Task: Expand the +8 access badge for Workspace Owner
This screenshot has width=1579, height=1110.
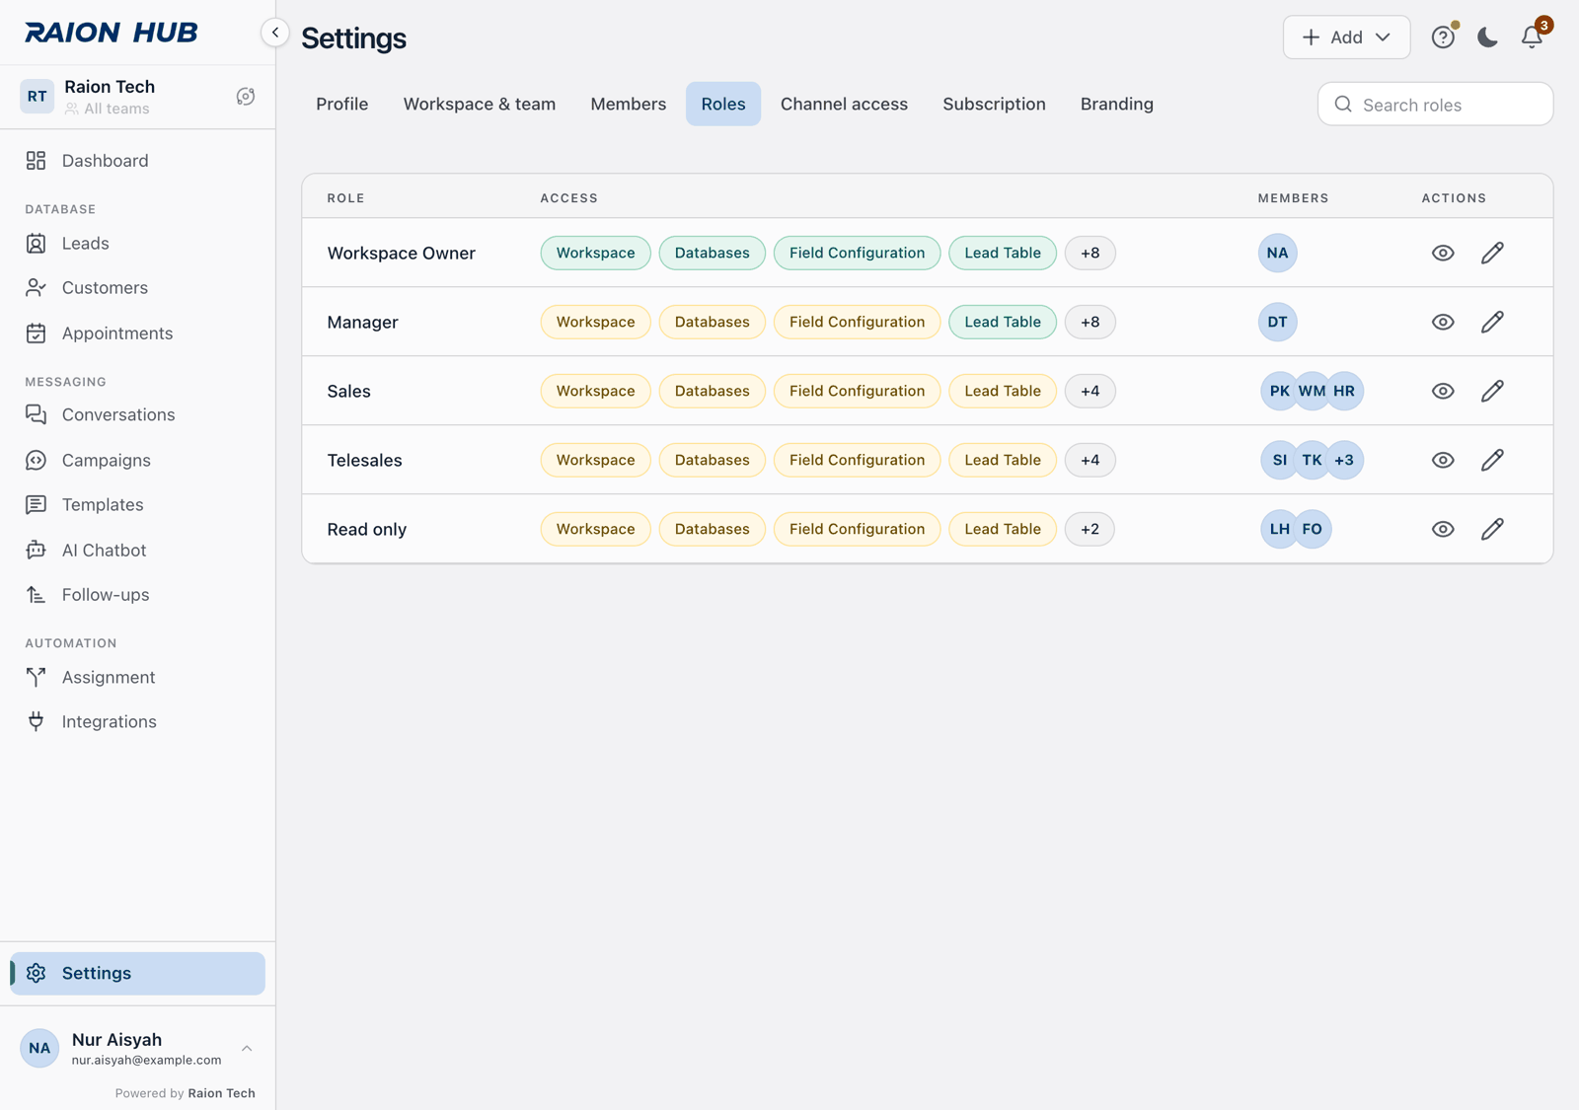Action: pyautogui.click(x=1090, y=254)
